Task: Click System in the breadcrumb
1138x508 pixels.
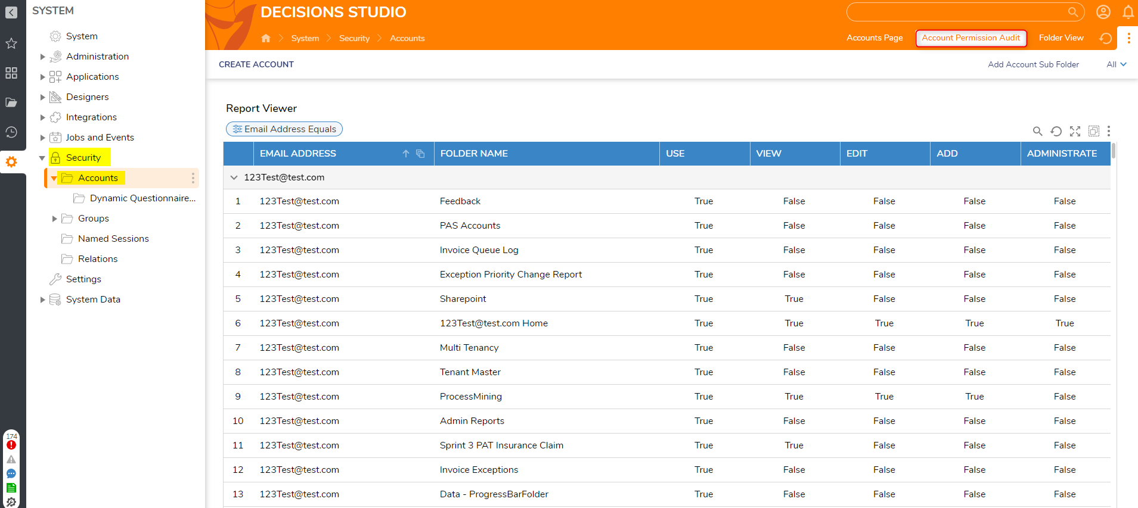Action: point(305,38)
